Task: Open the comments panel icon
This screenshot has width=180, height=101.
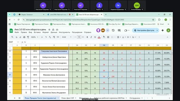Action: [x=119, y=30]
